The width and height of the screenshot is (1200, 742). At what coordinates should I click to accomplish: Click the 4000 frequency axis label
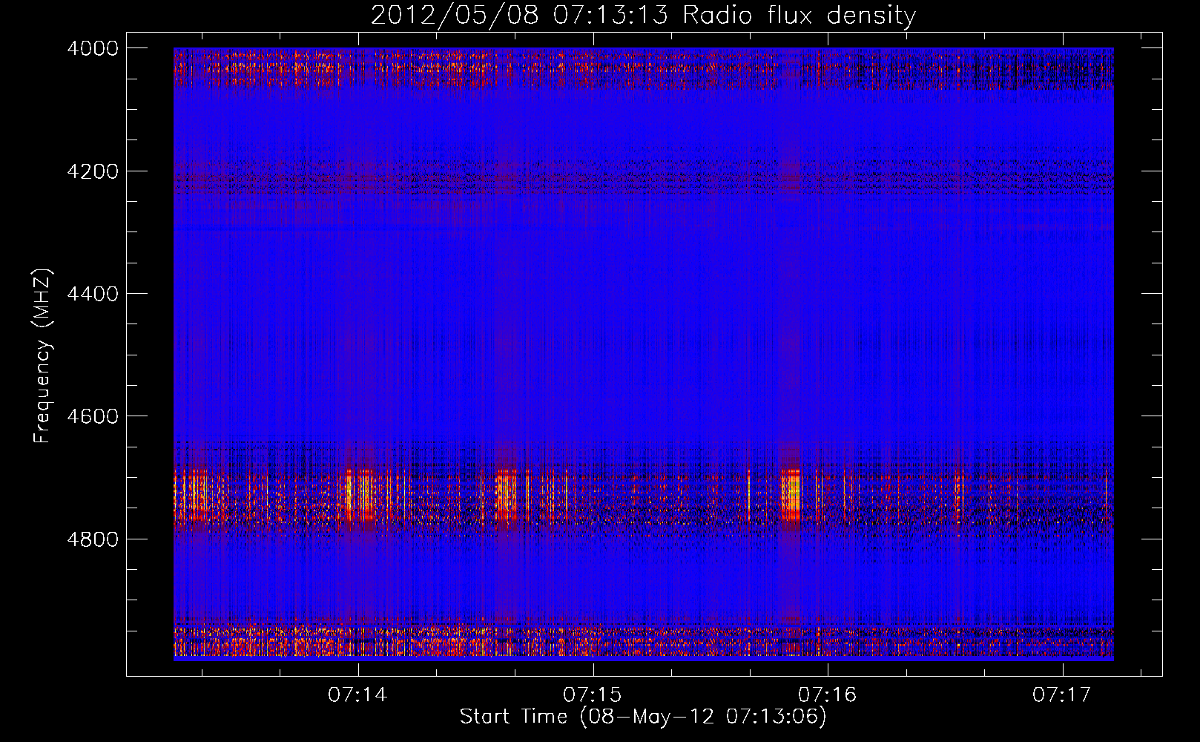(92, 48)
